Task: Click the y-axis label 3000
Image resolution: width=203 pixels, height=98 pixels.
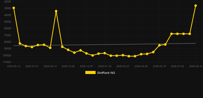Action: [8, 8]
